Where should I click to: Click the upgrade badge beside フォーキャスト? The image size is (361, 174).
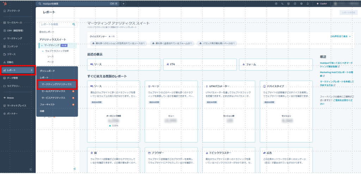[x=73, y=104]
